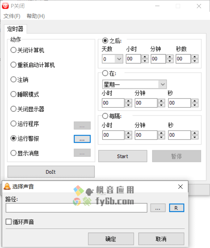Click the Start button
Image resolution: width=210 pixels, height=248 pixels.
(x=122, y=156)
